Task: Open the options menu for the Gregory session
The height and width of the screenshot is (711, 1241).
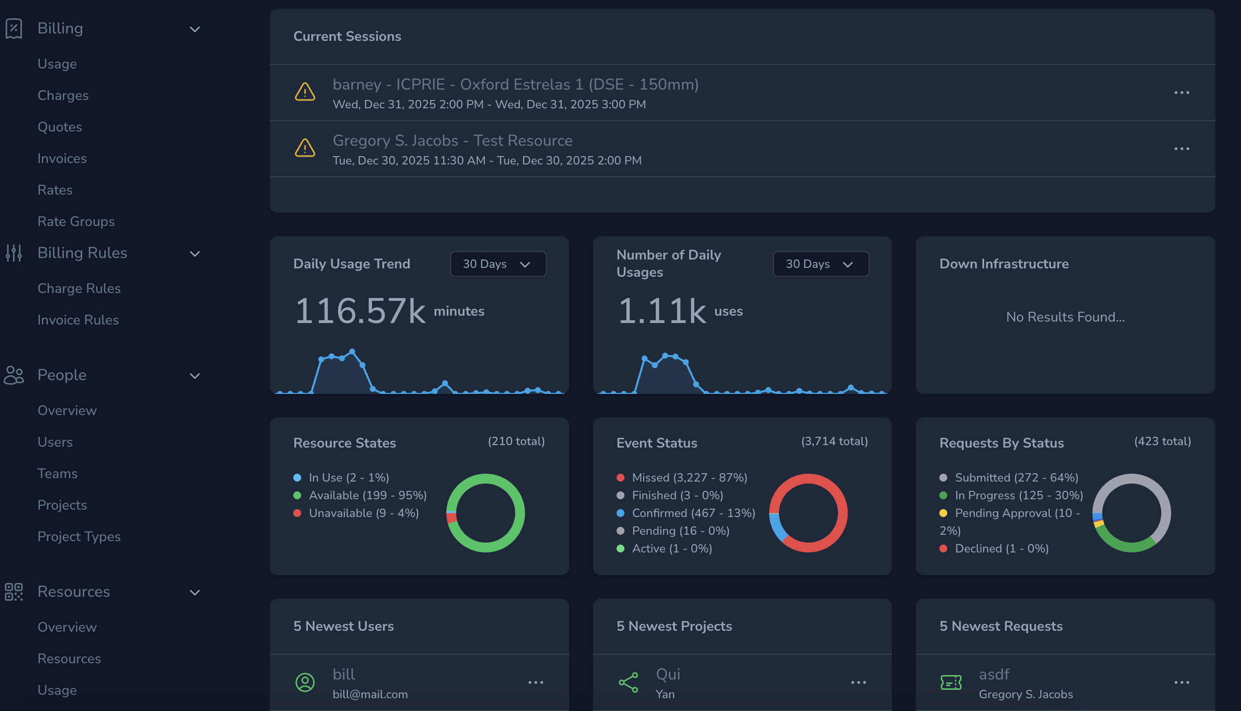Action: click(x=1182, y=149)
